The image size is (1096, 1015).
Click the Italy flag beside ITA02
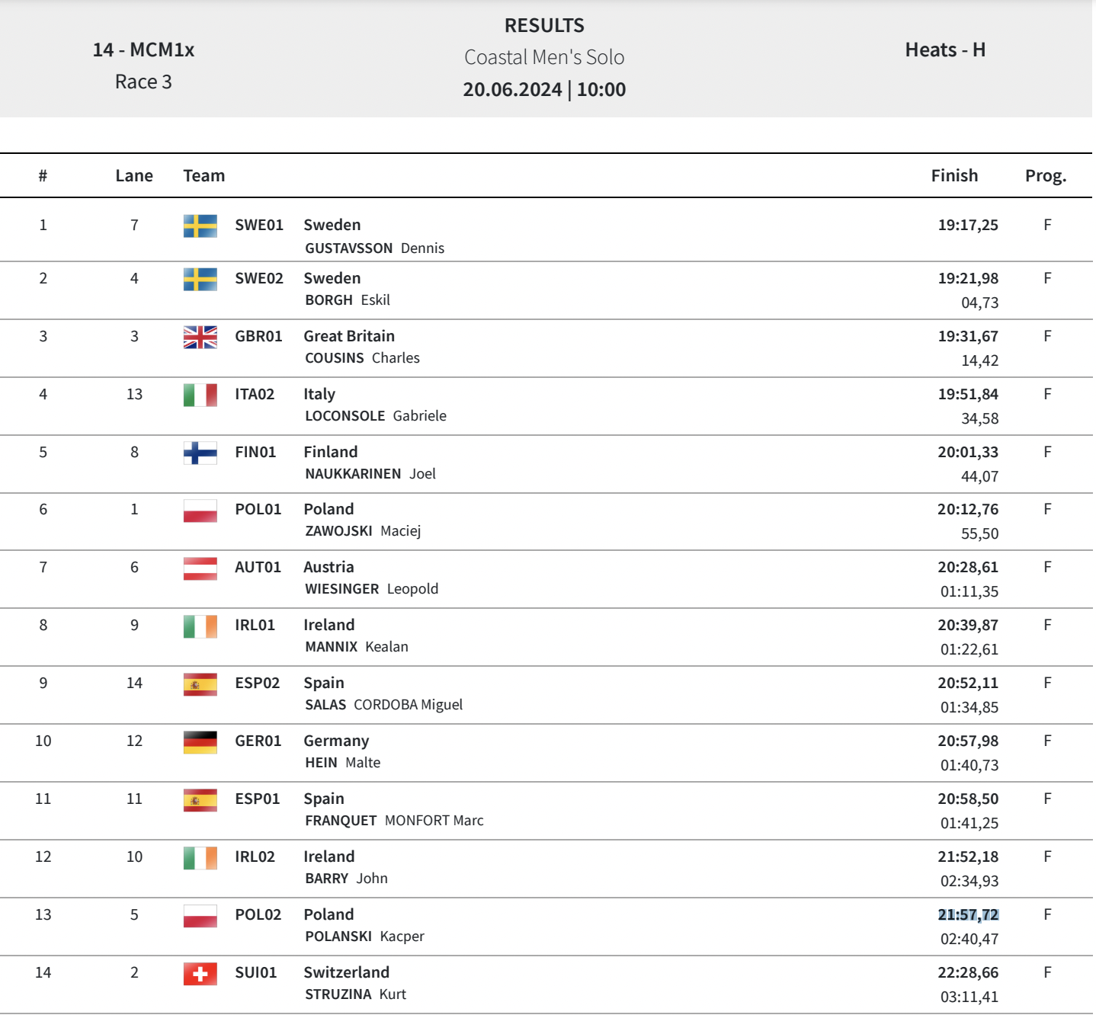click(x=200, y=395)
